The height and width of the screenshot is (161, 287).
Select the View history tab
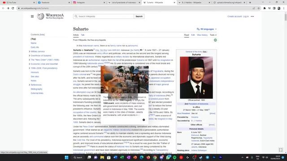pyautogui.click(x=202, y=35)
